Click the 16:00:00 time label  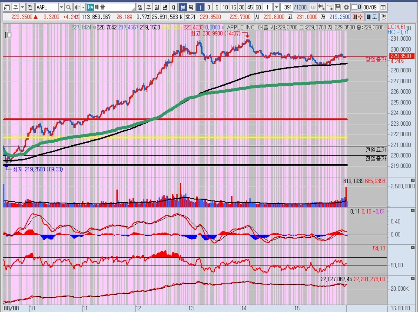[x=400, y=308]
